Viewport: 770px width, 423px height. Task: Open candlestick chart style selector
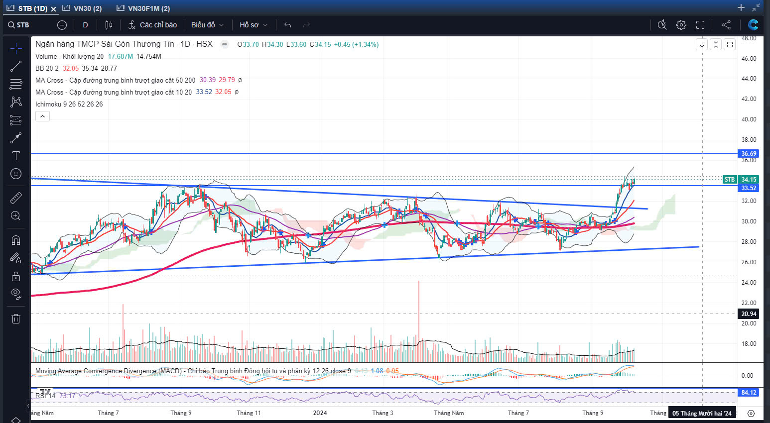[109, 25]
